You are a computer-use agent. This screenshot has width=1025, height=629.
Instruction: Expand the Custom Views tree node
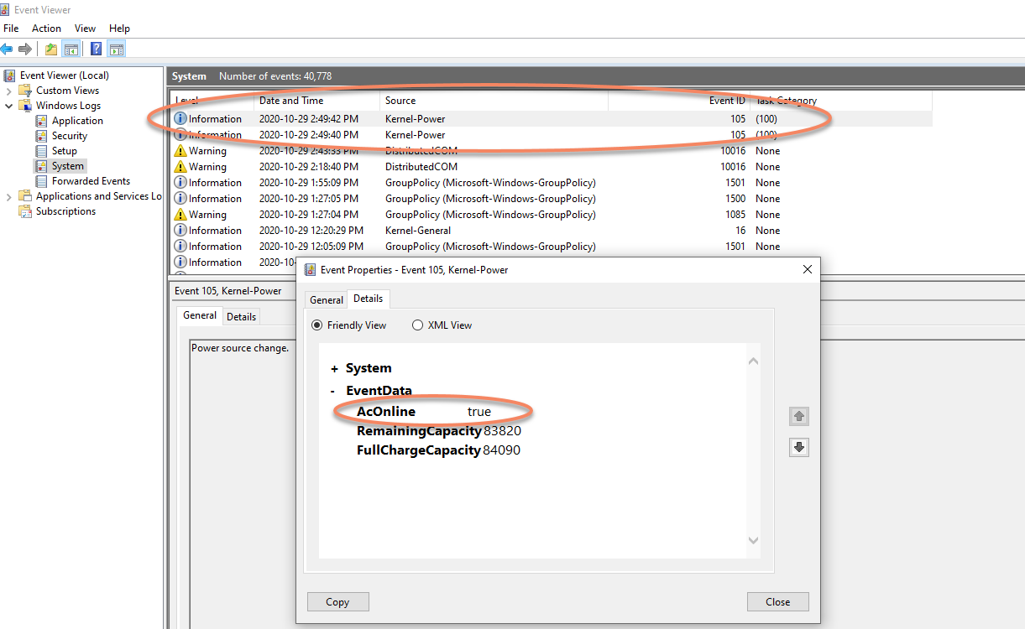tap(9, 91)
